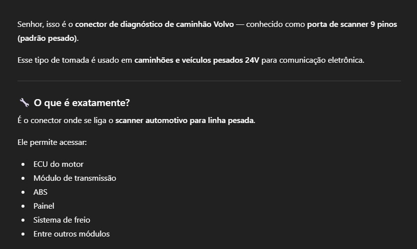The height and width of the screenshot is (249, 417).
Task: Click the horizontal divider line
Action: click(209, 81)
